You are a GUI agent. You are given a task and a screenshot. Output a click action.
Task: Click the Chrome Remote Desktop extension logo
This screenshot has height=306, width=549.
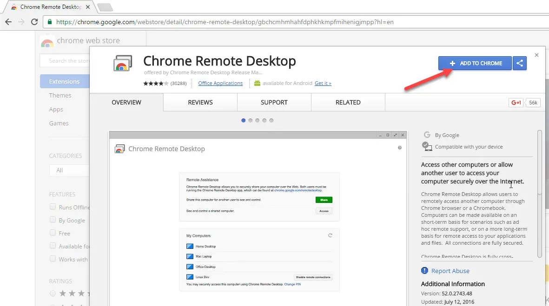(123, 63)
